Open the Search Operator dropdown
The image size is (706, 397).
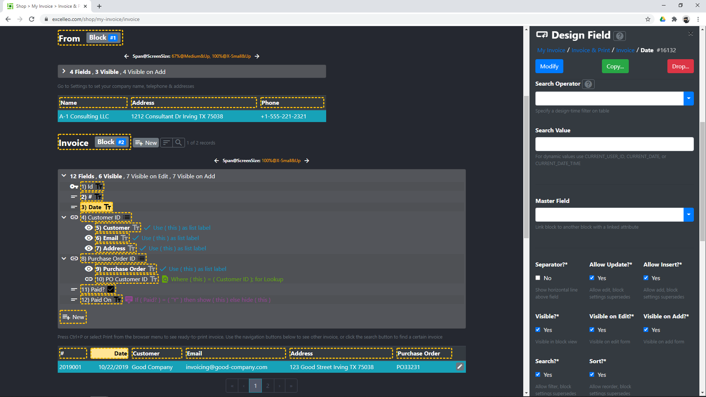click(x=688, y=99)
